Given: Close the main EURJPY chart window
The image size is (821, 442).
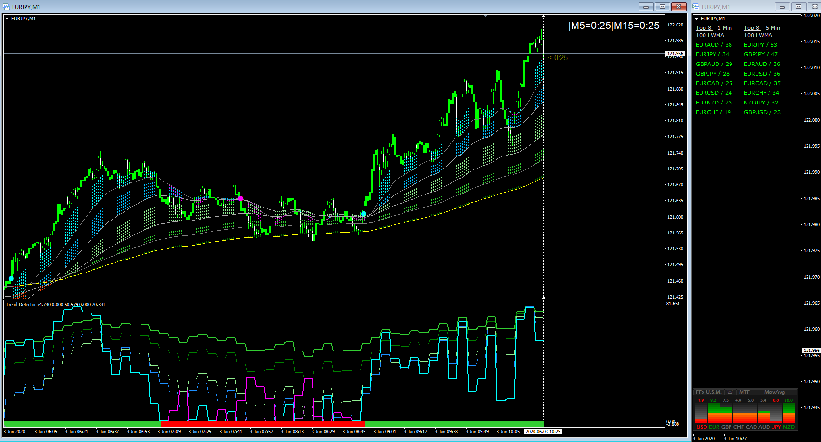Looking at the screenshot, I should tap(678, 7).
